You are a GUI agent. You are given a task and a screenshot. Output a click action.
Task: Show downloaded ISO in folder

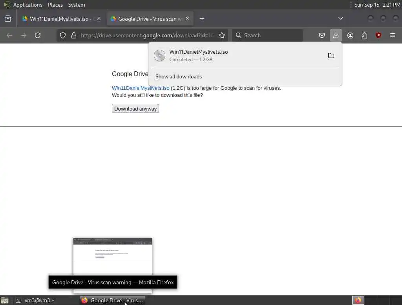click(x=331, y=56)
